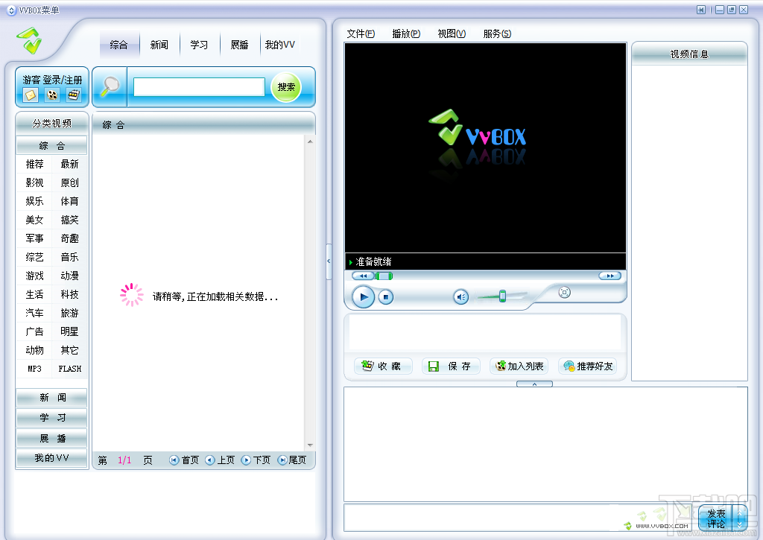
Task: Stop playback with the square stop button
Action: pos(386,296)
